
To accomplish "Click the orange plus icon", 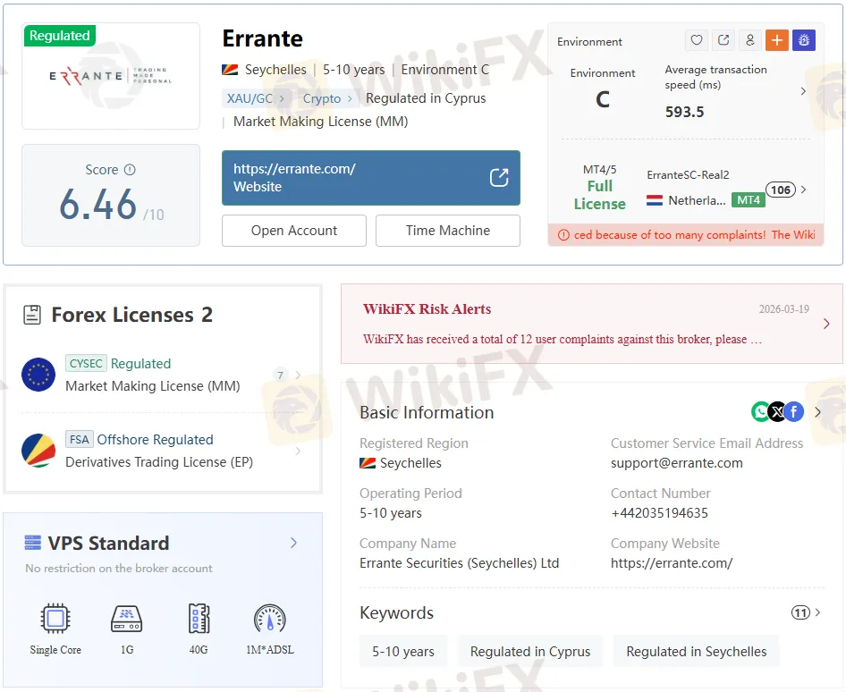I will pos(776,40).
